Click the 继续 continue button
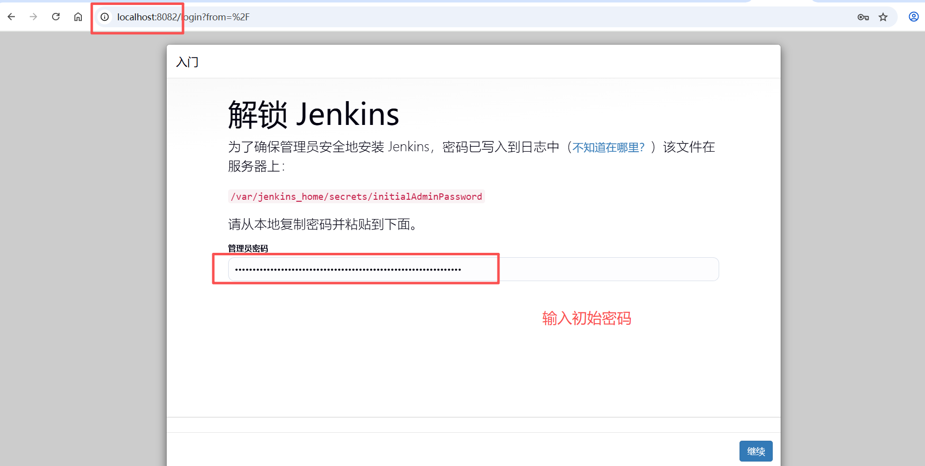This screenshot has height=466, width=925. (756, 451)
